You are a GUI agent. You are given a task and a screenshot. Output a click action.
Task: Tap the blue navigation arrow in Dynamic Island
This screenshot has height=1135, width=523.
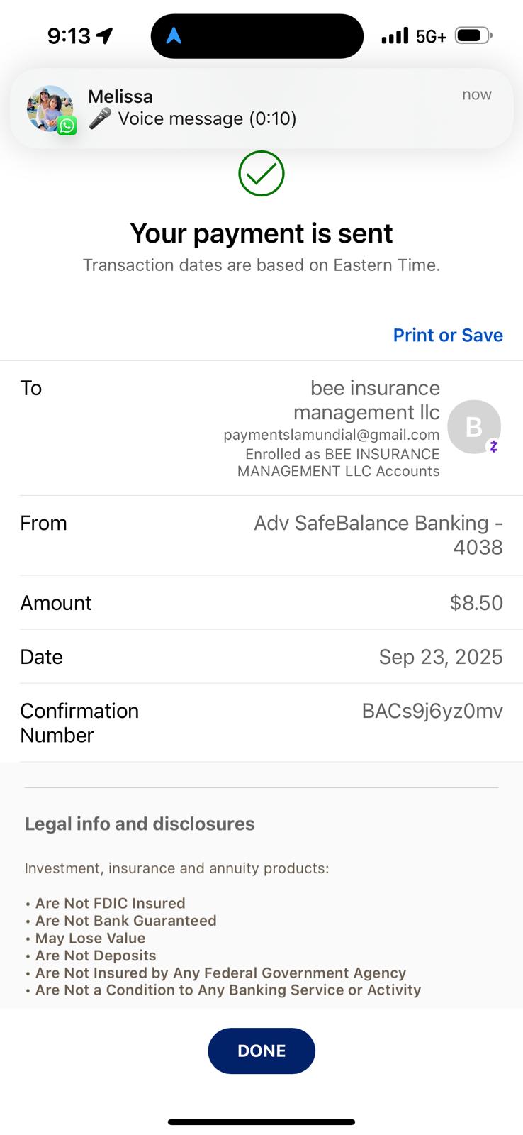[174, 35]
